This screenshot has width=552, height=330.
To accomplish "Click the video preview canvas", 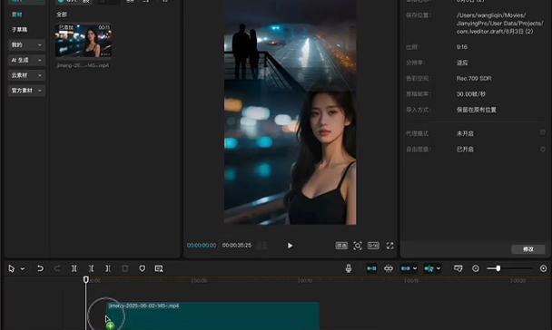I will coord(291,112).
